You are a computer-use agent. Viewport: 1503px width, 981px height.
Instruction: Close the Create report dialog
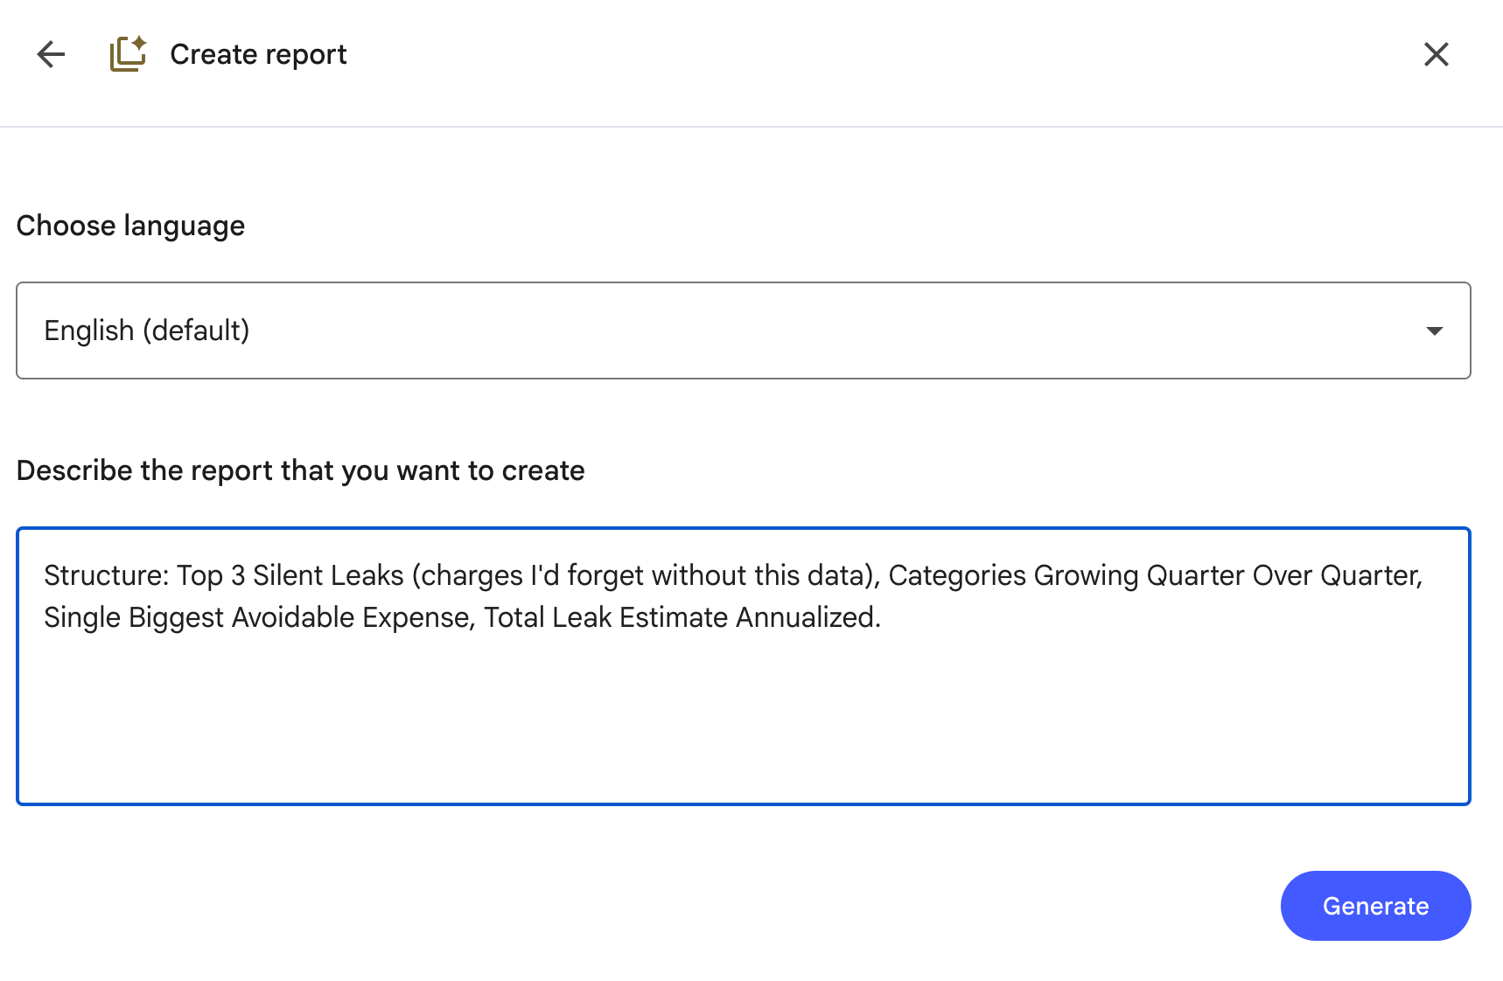[x=1436, y=54]
